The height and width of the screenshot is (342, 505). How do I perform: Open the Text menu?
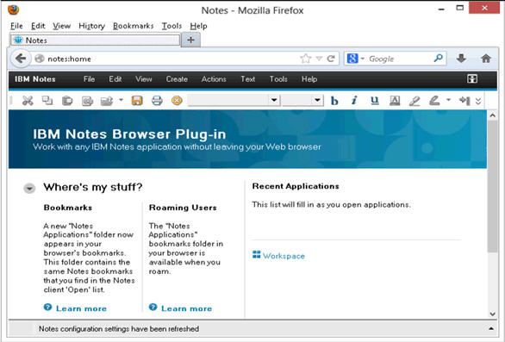pyautogui.click(x=248, y=79)
